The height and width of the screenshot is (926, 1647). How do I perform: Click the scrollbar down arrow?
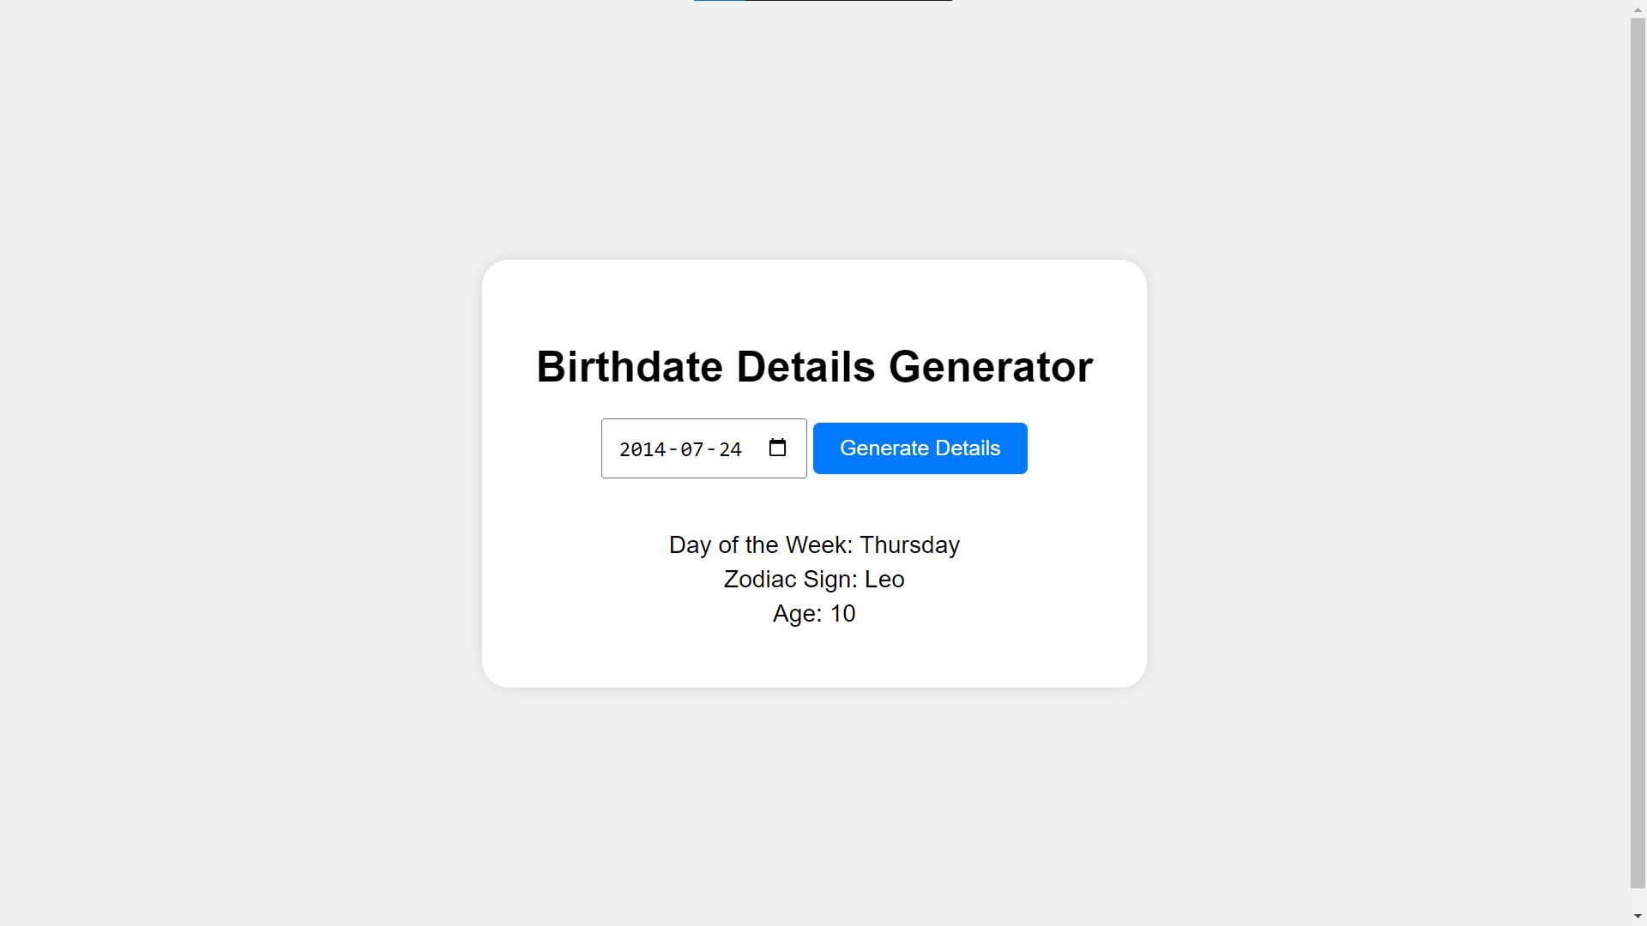click(1638, 917)
